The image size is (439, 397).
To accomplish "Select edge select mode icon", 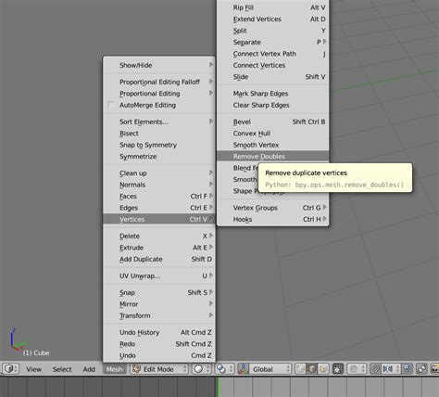I will pos(311,369).
